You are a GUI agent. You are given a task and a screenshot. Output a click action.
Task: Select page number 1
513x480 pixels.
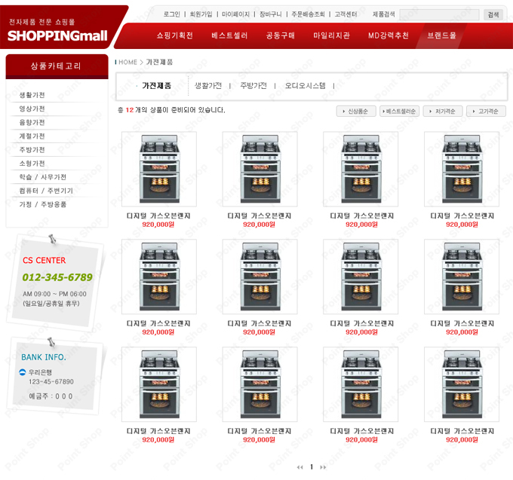(312, 467)
